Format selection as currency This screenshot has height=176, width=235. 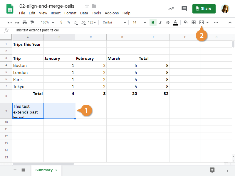point(61,22)
